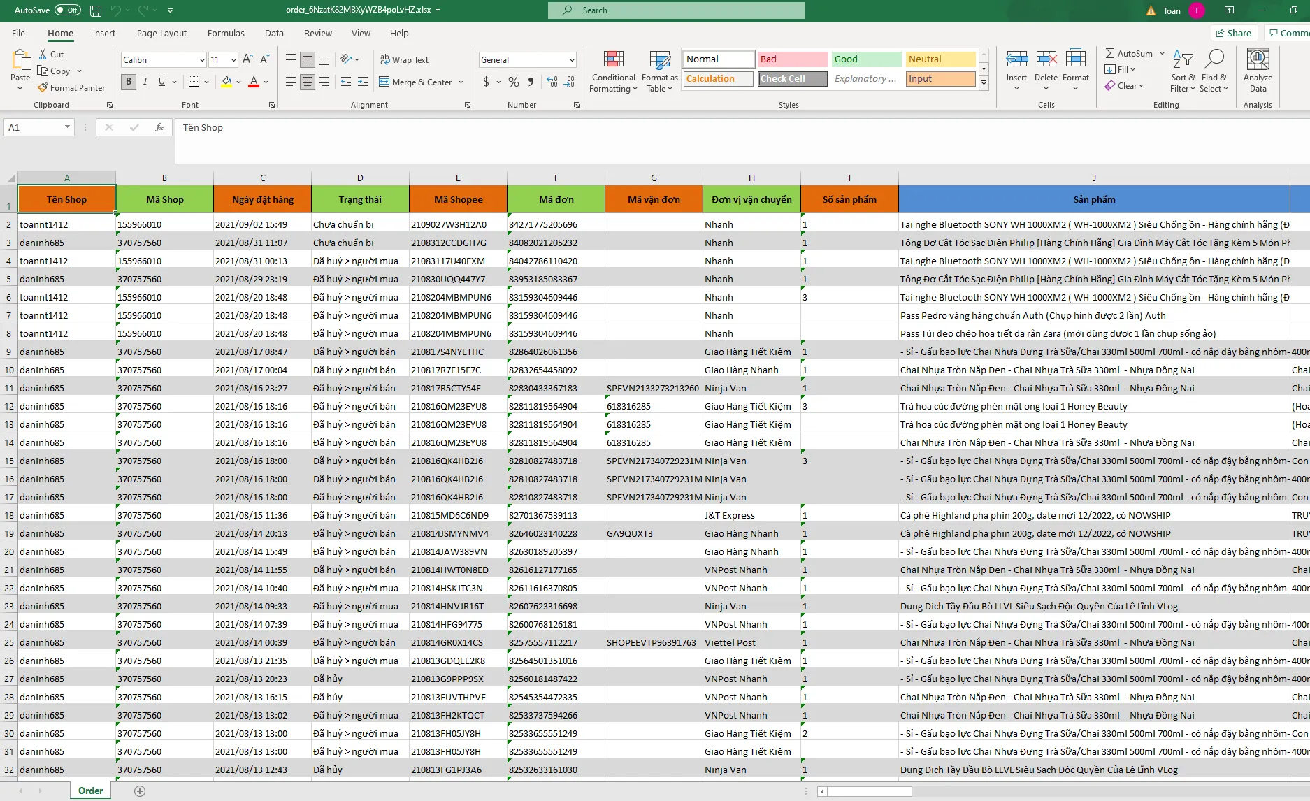
Task: Apply the fill color swatch
Action: coord(226,82)
